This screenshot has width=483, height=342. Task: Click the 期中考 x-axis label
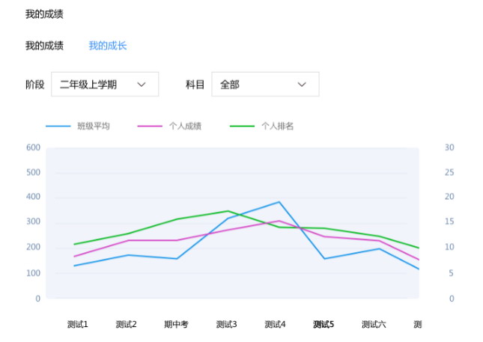click(176, 324)
